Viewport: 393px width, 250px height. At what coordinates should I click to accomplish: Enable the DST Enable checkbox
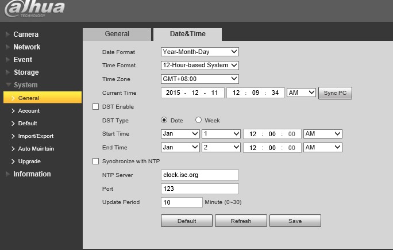coord(95,106)
